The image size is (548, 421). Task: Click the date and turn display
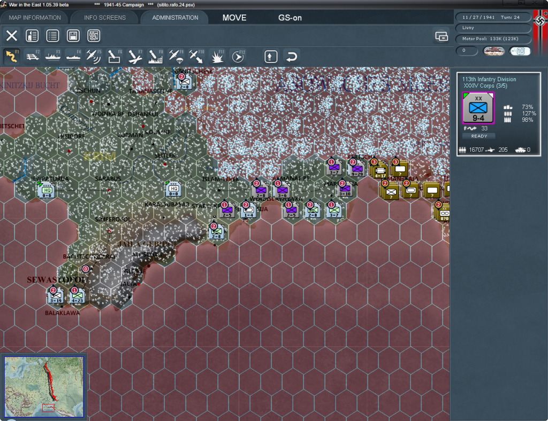coord(493,17)
